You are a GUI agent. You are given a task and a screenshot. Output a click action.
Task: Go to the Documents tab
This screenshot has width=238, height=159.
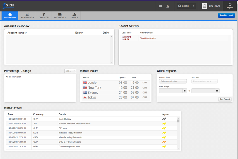pos(60,16)
